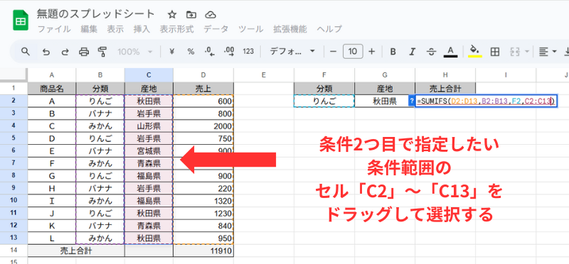This screenshot has height=264, width=569.
Task: Redo the last action
Action: 65,52
